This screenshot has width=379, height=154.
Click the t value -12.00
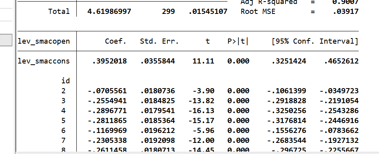click(x=201, y=140)
